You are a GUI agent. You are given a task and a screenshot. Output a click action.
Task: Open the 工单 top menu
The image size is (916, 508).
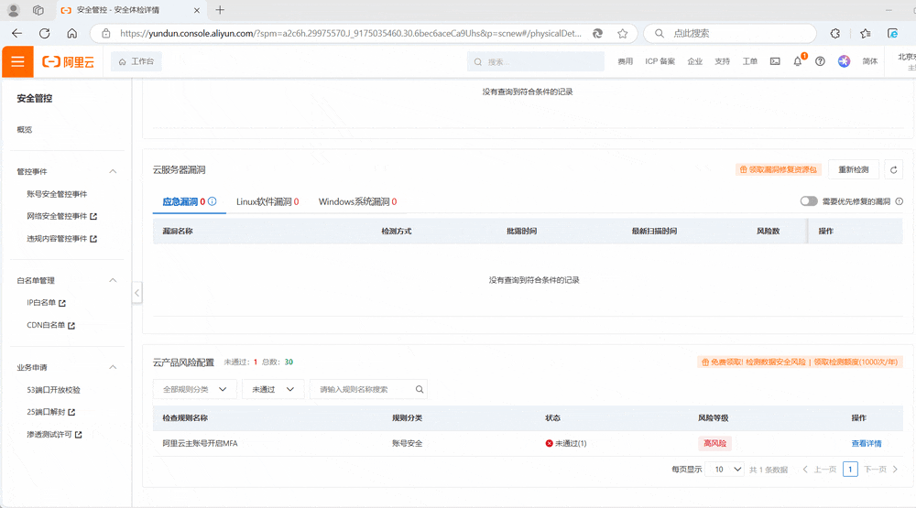(x=749, y=61)
